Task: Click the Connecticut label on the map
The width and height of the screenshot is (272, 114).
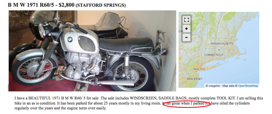Action: coord(214,55)
